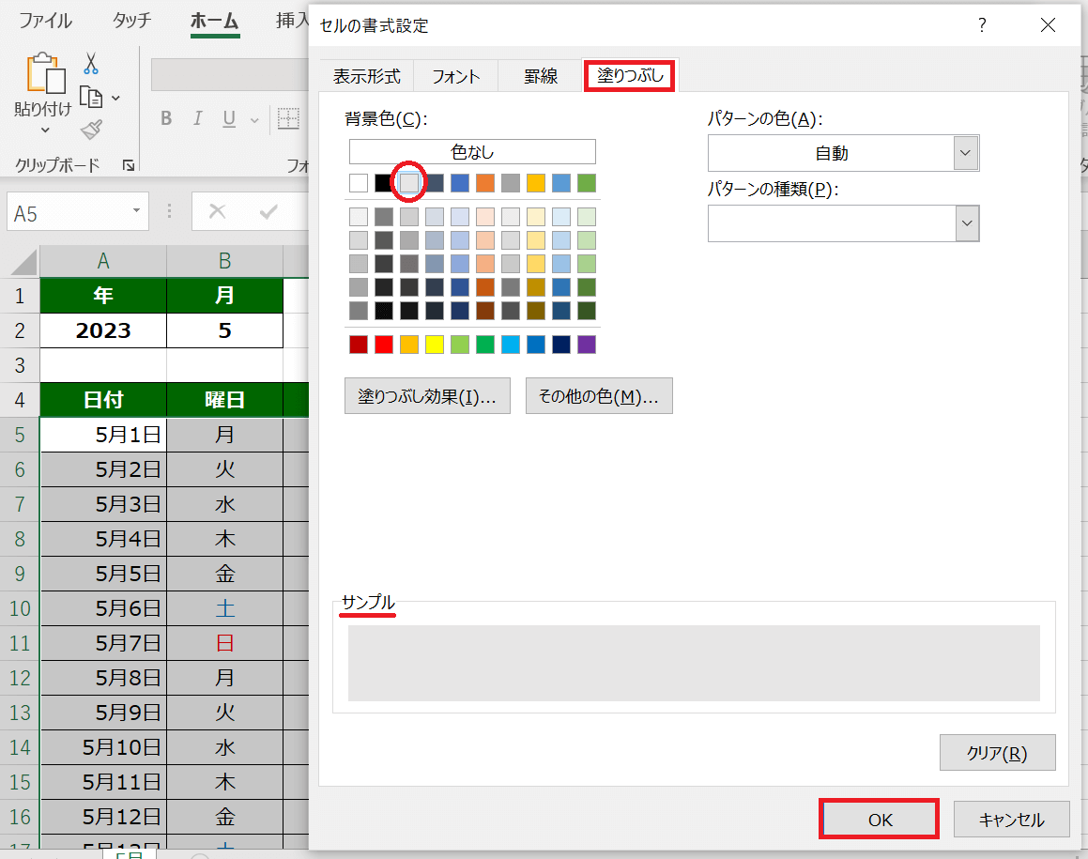Toggle Underline formatting in the ribbon
The width and height of the screenshot is (1088, 859).
click(x=229, y=118)
